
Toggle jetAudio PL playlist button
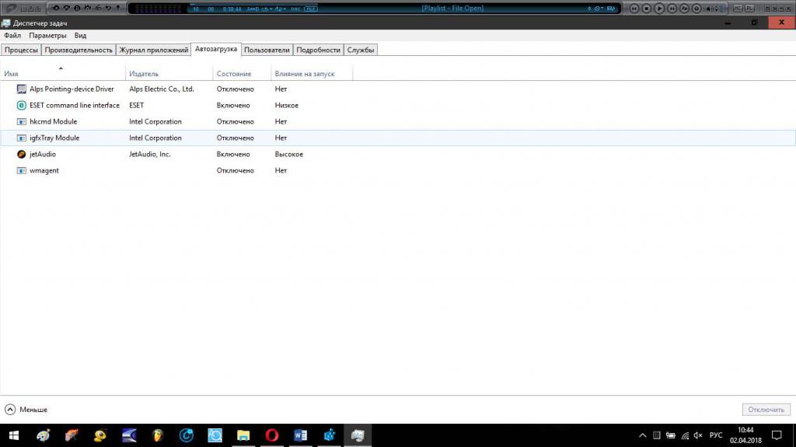(x=749, y=8)
